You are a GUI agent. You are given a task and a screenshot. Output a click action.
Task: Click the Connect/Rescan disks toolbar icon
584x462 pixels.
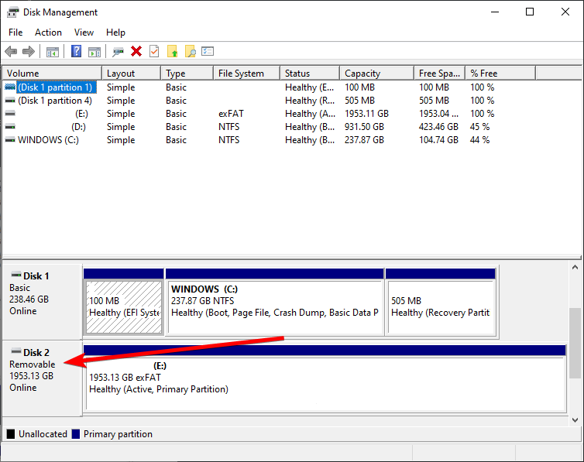click(x=118, y=52)
